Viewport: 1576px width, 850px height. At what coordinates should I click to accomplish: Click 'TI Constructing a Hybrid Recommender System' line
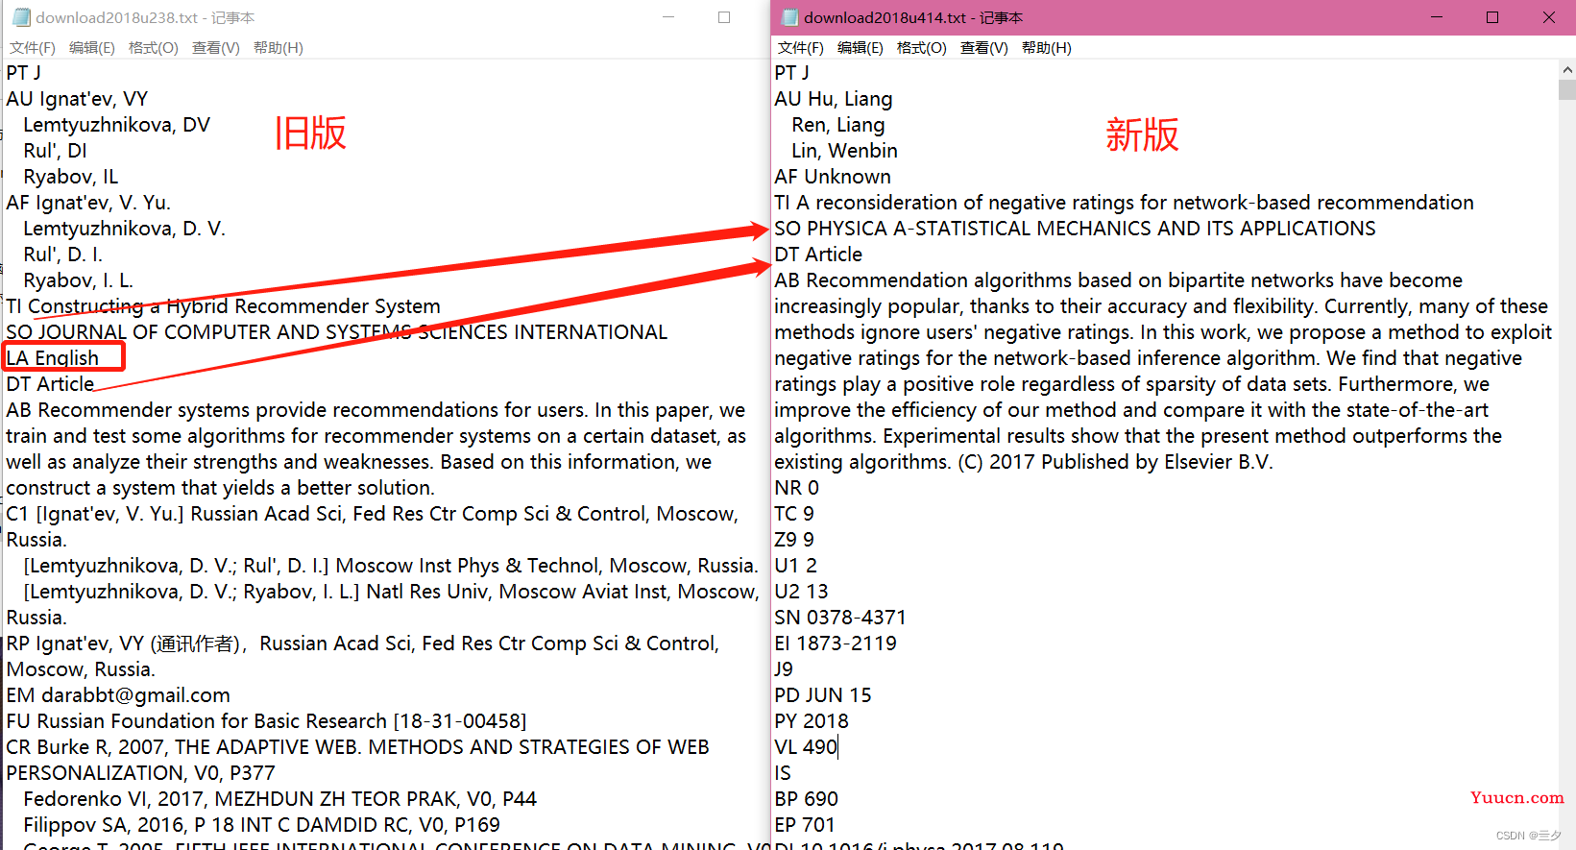point(223,306)
